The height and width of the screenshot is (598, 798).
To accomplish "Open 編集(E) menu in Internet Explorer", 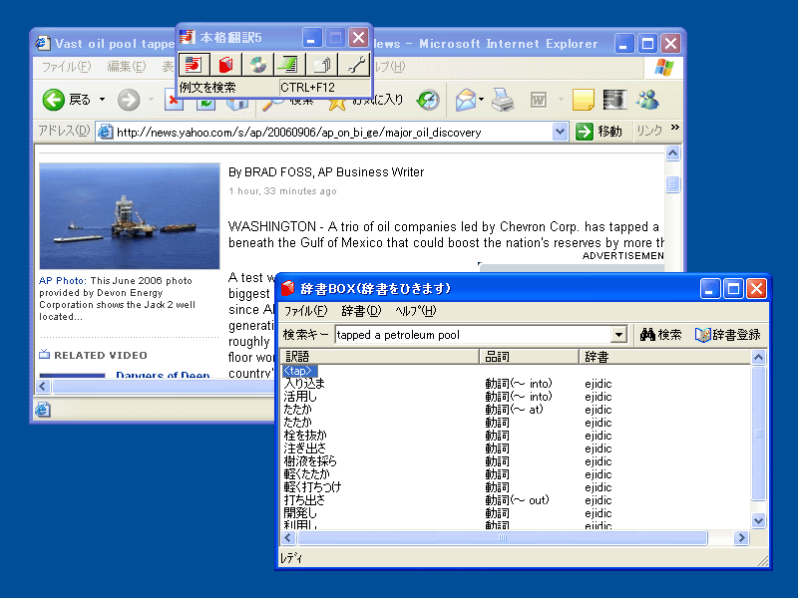I will coord(127,67).
